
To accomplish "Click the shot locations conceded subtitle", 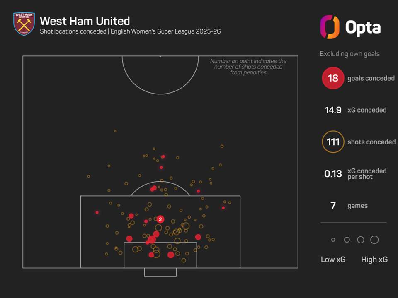I will coord(130,31).
